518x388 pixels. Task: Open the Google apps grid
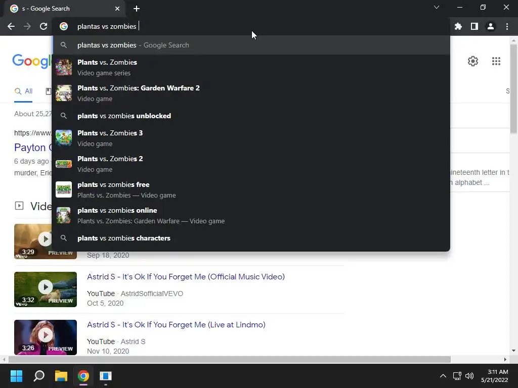click(x=496, y=61)
